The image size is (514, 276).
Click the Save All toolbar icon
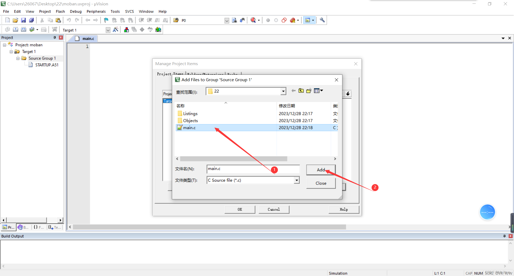(x=32, y=20)
